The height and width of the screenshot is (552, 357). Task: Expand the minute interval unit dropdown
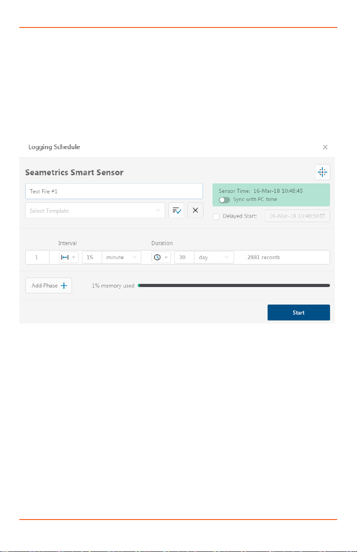(122, 257)
